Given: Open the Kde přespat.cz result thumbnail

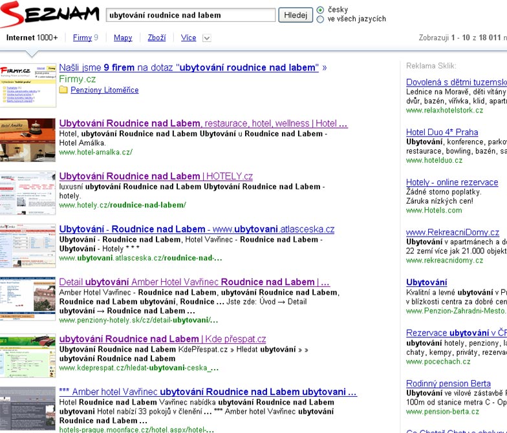Looking at the screenshot, I should [28, 355].
